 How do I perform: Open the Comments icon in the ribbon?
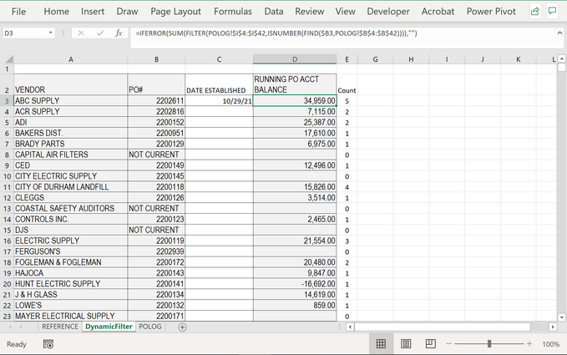(x=552, y=11)
